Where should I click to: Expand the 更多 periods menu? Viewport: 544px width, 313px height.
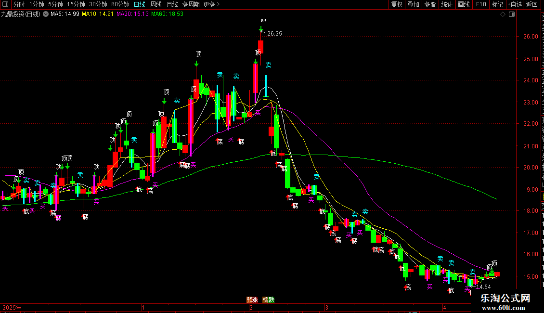pyautogui.click(x=212, y=4)
